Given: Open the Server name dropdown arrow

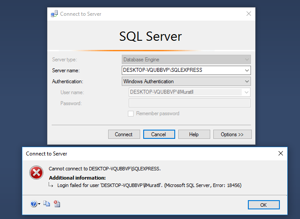Looking at the screenshot, I should [x=247, y=71].
